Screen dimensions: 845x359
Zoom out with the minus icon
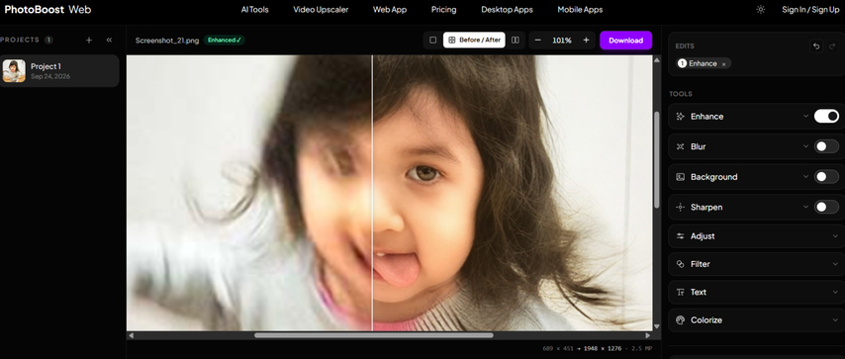pyautogui.click(x=538, y=40)
